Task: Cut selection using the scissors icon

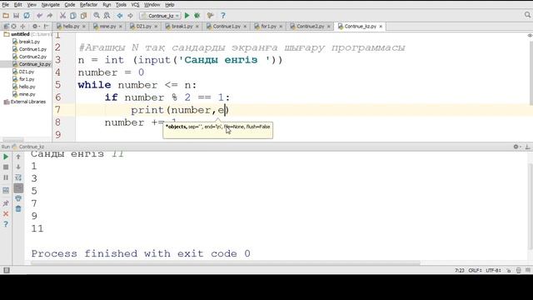Action: [63, 16]
